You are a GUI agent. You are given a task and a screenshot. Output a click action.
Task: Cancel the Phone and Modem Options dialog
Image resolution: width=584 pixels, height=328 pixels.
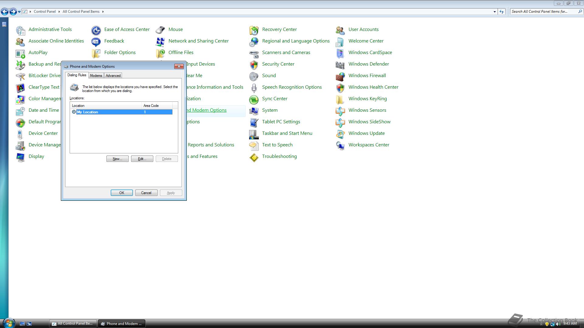(146, 193)
